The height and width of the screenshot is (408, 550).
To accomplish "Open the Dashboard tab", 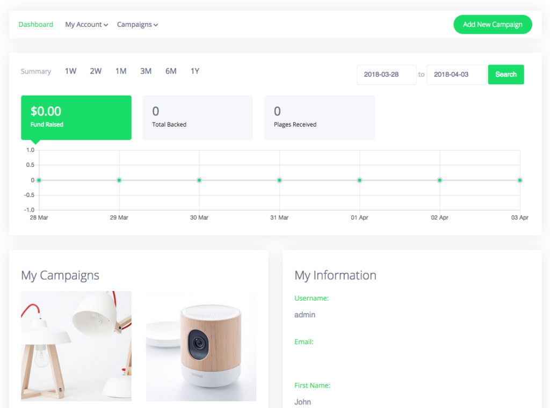I will coord(35,24).
